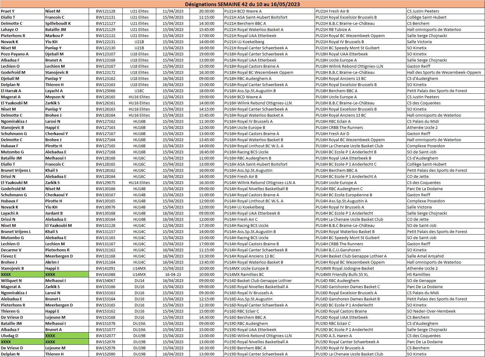Click the Hall des Sports de Wezembeek-Oppem cell
The width and height of the screenshot is (485, 357).
click(x=444, y=73)
